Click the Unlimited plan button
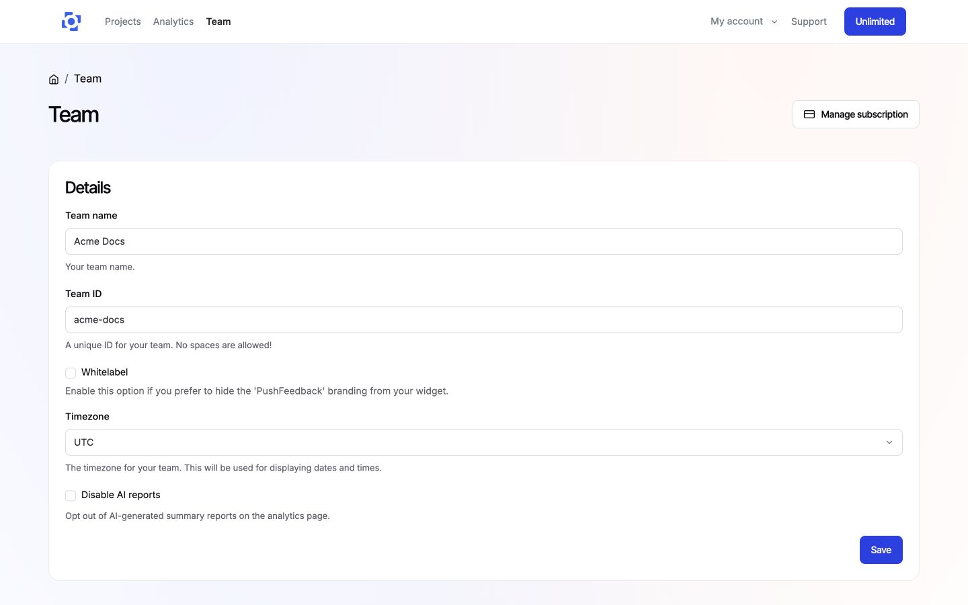This screenshot has width=968, height=605. tap(875, 22)
